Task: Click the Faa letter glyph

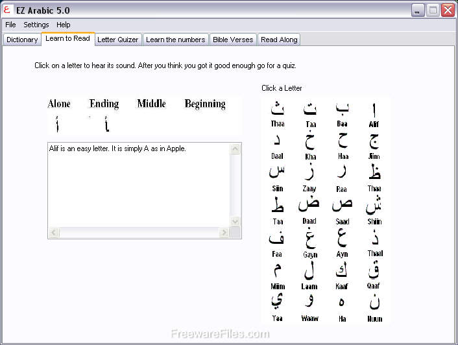Action: [x=276, y=237]
